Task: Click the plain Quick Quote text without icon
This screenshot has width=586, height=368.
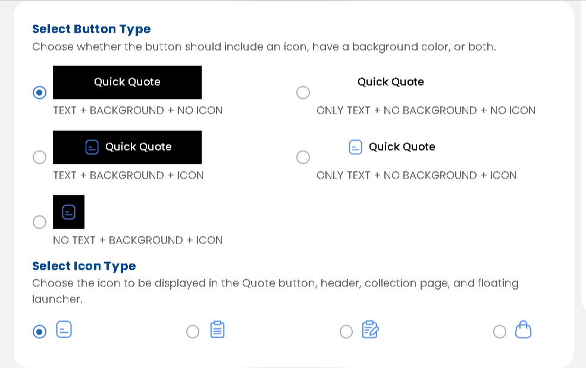Action: click(x=390, y=82)
